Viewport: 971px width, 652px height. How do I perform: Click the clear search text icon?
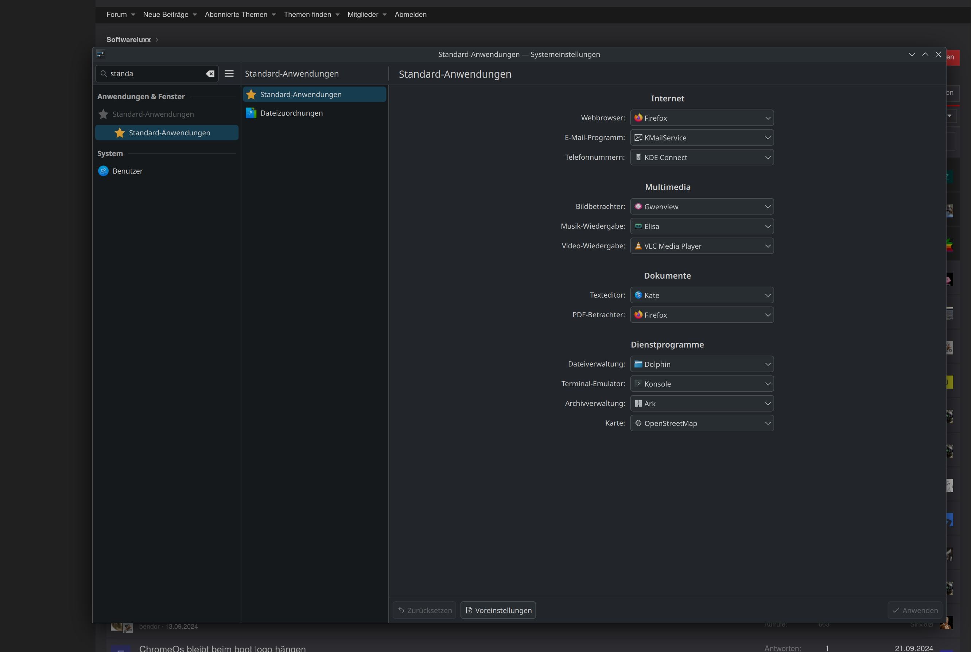210,74
